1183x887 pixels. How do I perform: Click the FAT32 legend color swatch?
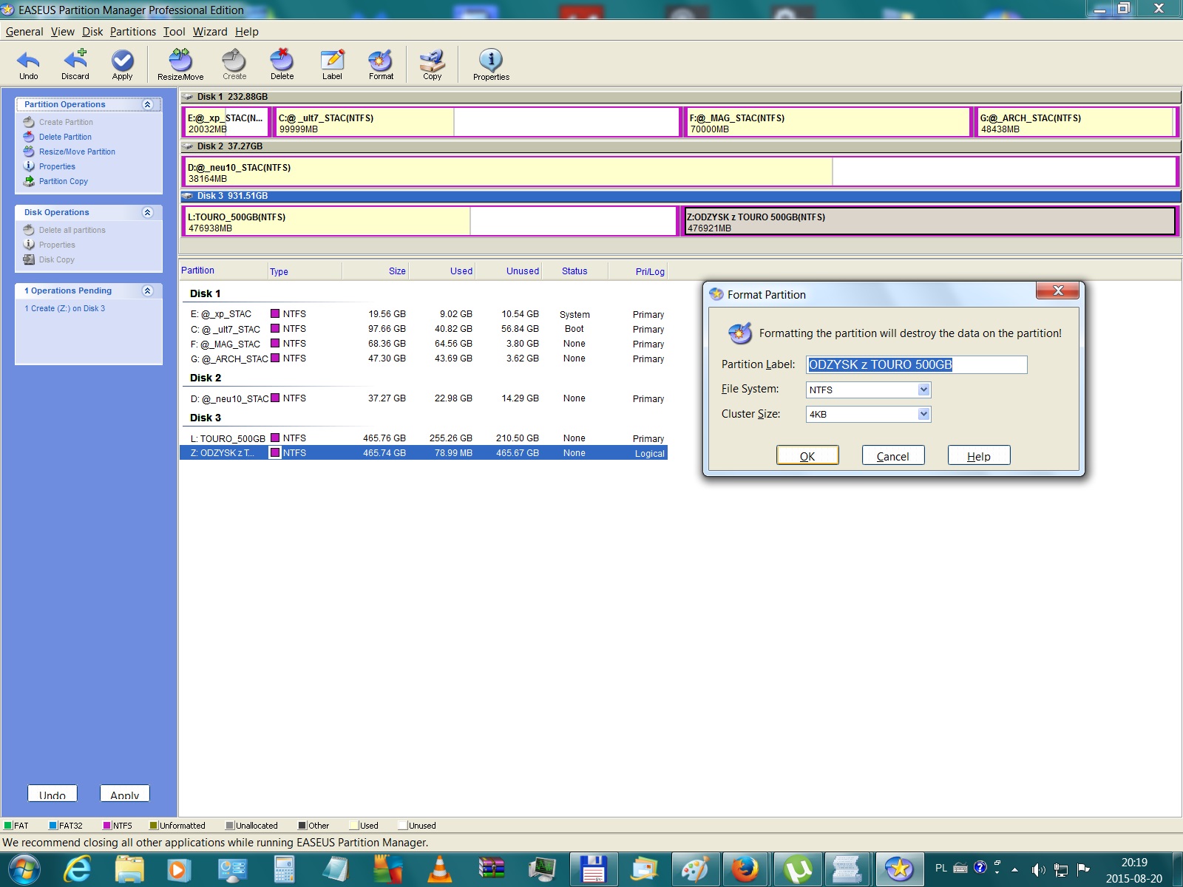(x=53, y=826)
